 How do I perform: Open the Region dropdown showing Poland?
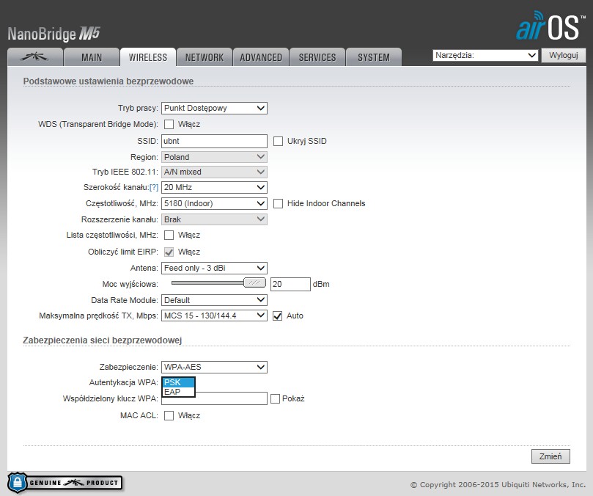tap(214, 157)
